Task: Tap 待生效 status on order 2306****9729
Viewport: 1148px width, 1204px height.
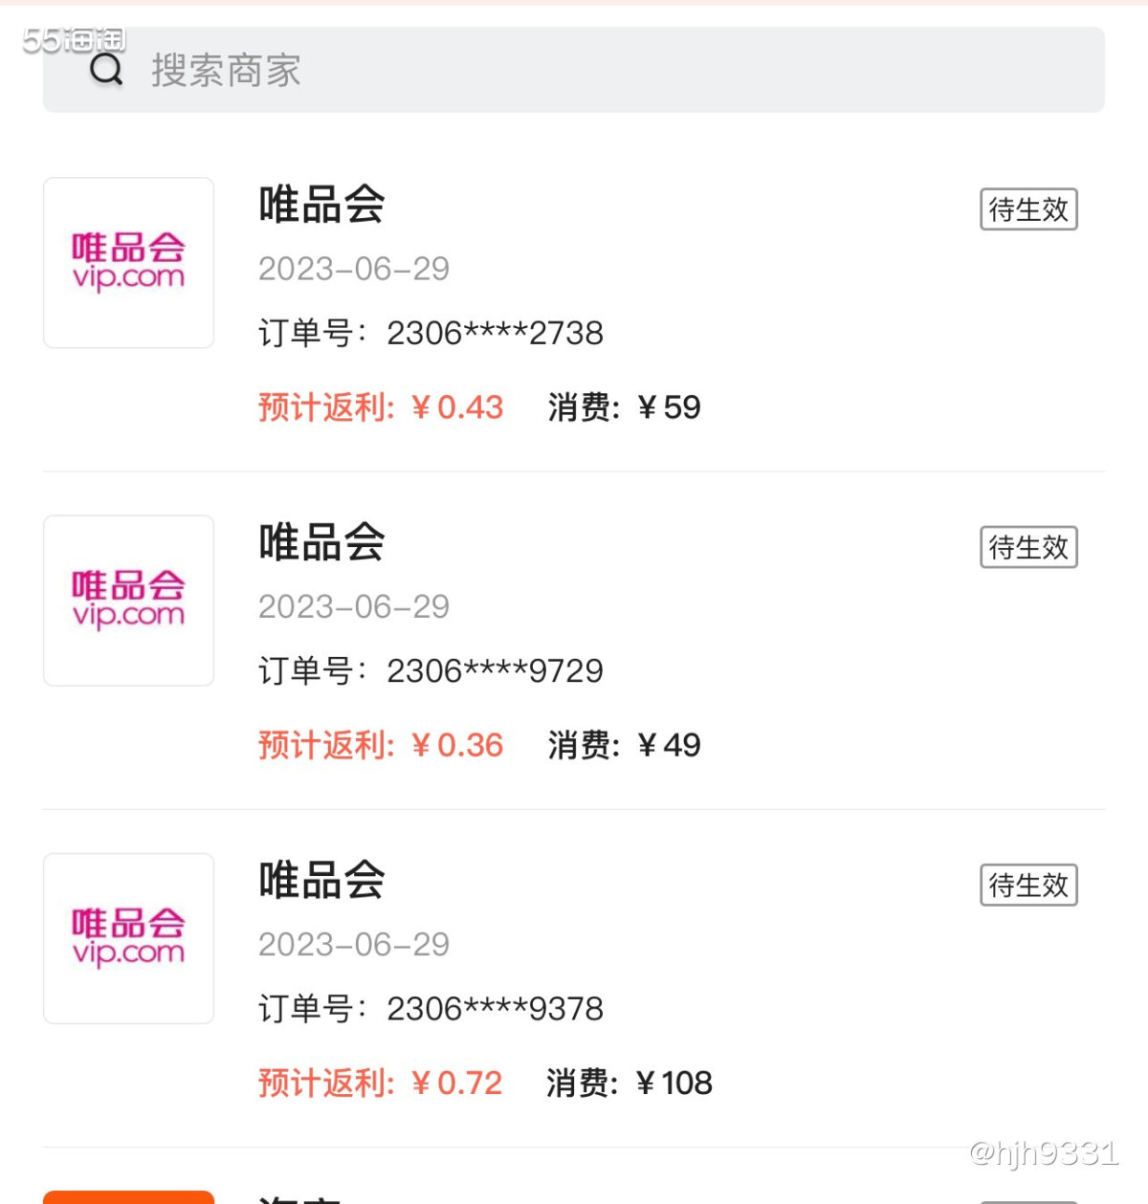Action: (x=1028, y=547)
